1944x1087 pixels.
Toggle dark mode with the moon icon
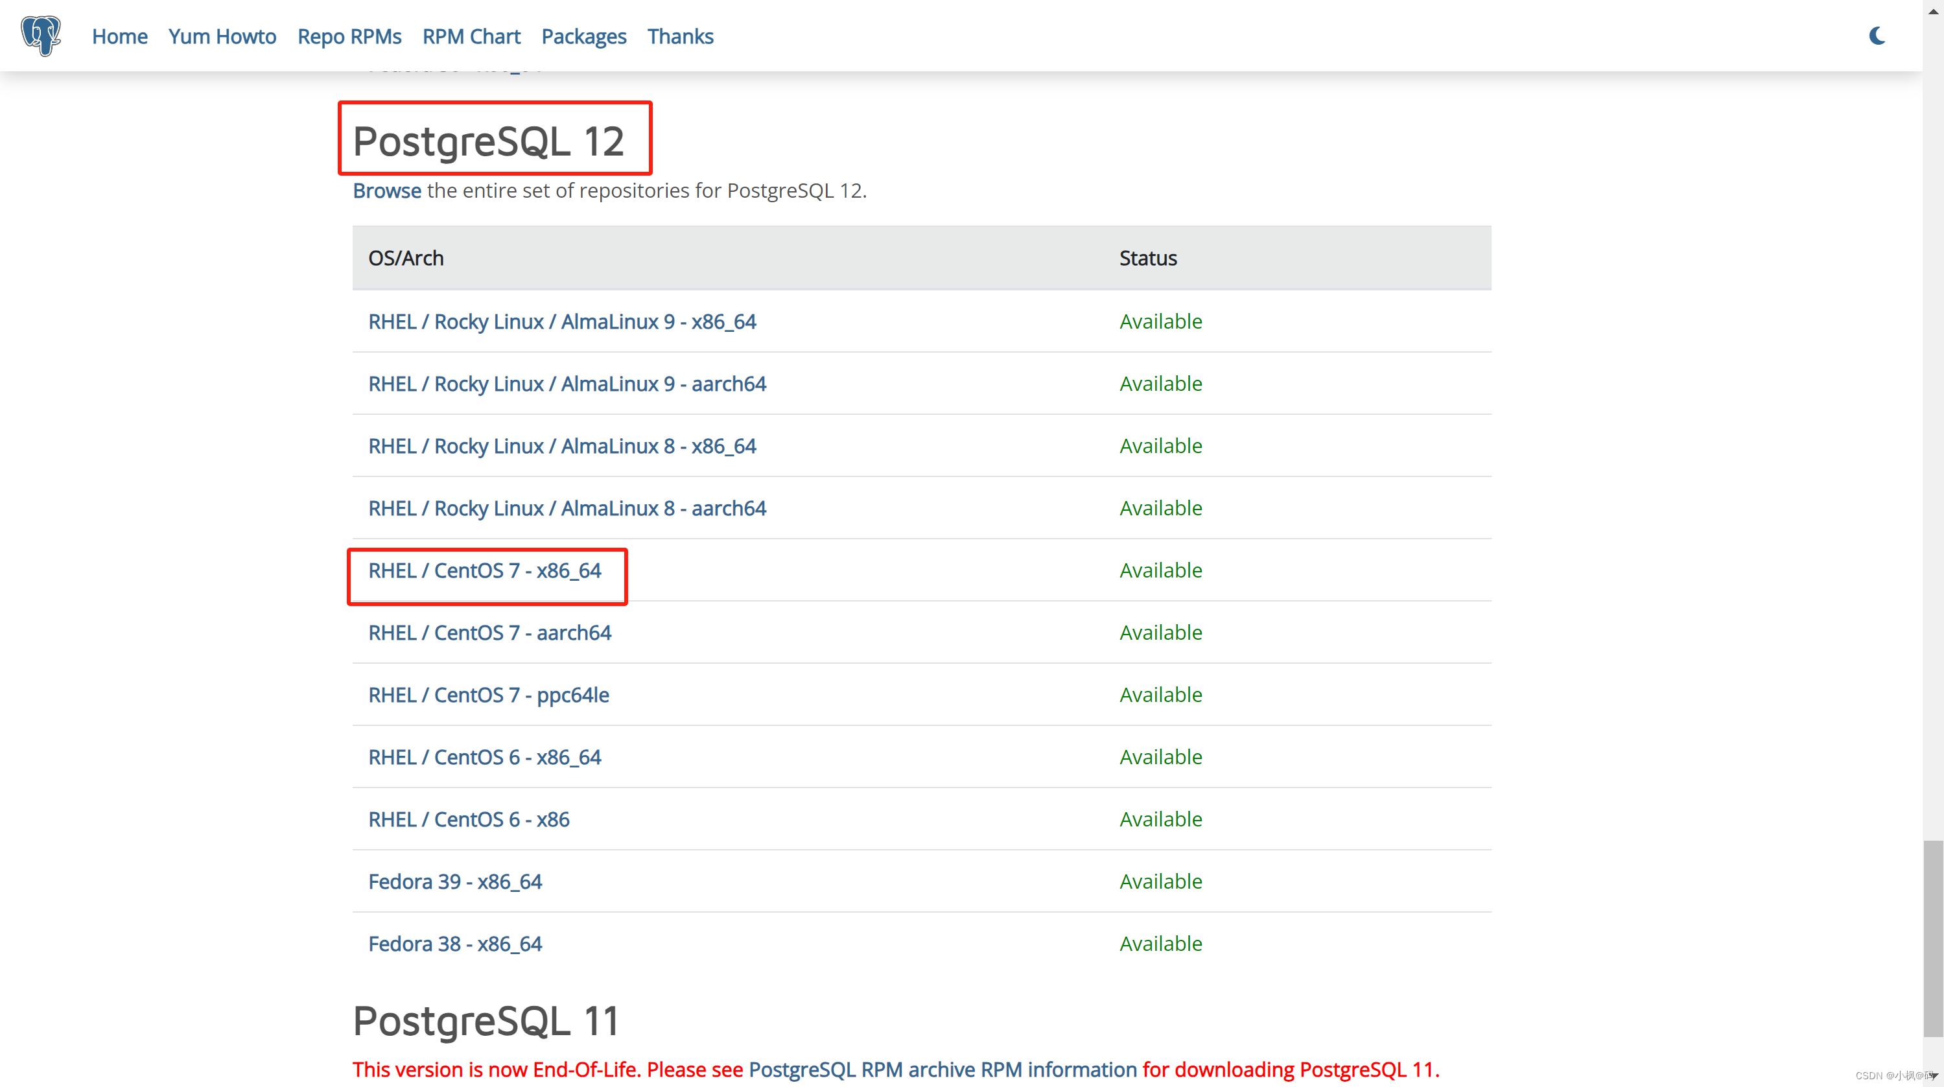(x=1878, y=36)
